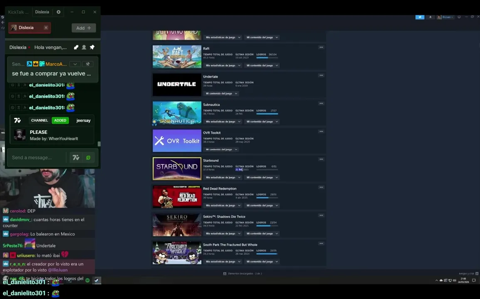The height and width of the screenshot is (299, 480).
Task: Expand Sekiro 'Mis estadísticas de juego' dropdown
Action: point(223,233)
